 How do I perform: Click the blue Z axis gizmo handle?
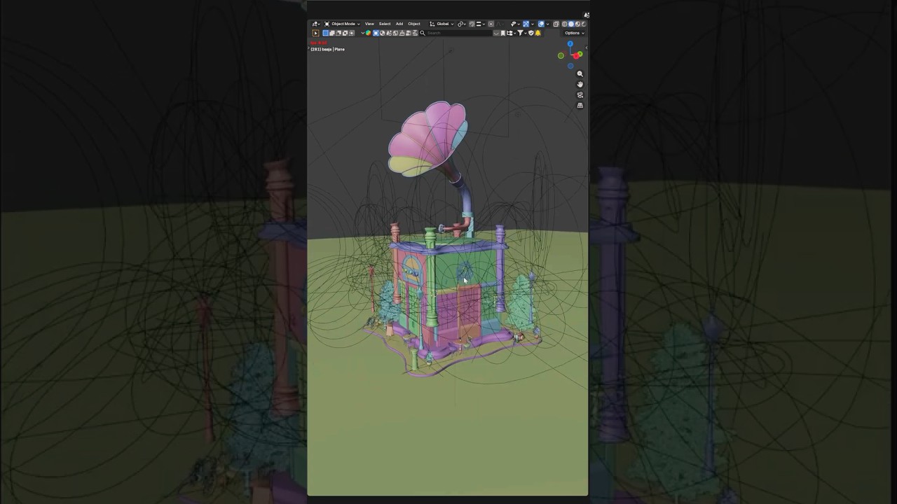(x=570, y=44)
